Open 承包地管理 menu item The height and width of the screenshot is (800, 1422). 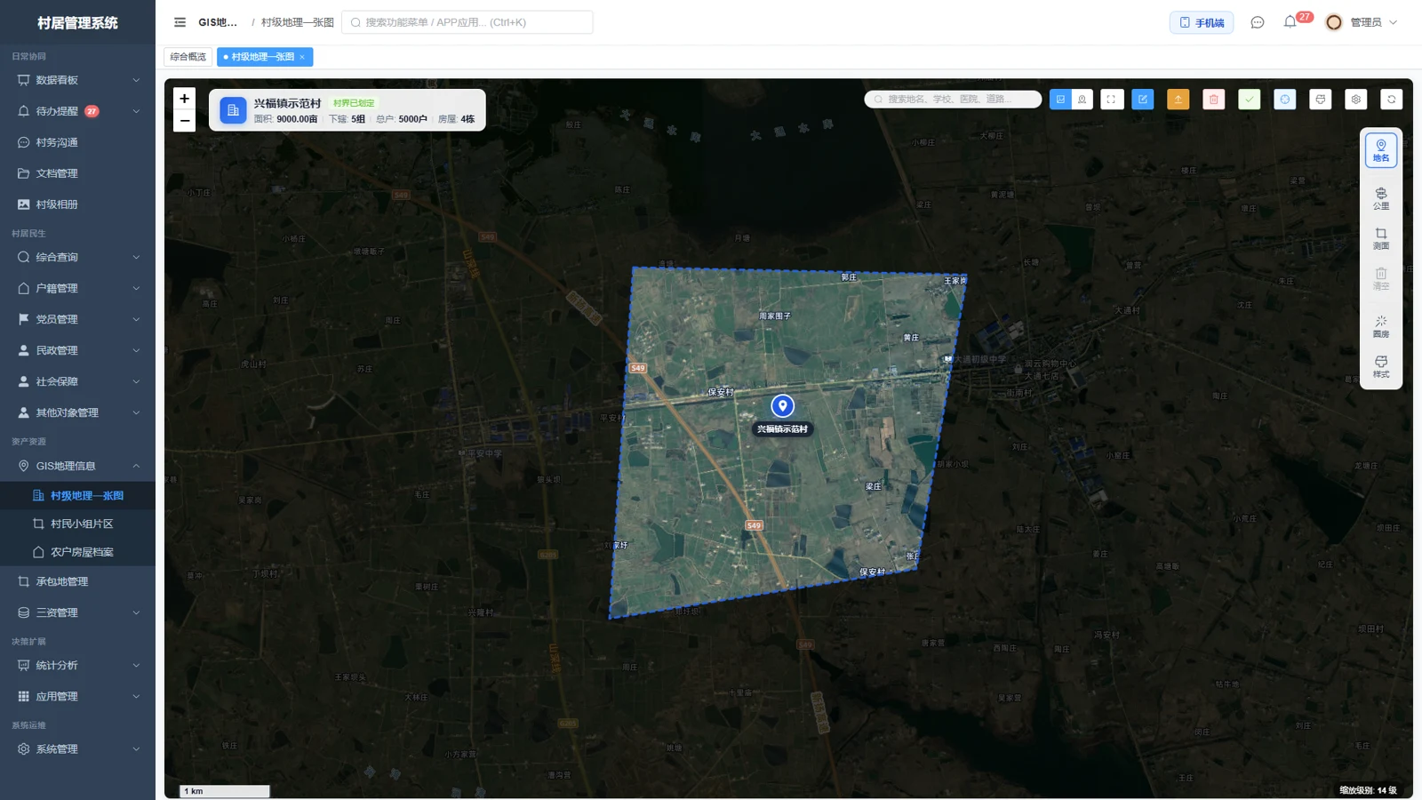click(78, 581)
